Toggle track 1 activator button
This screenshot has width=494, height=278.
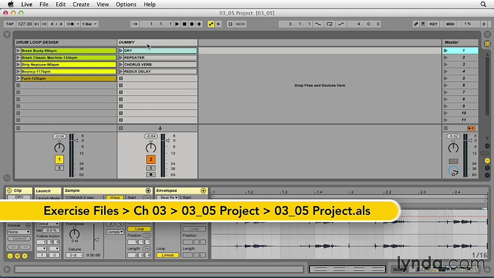[59, 159]
